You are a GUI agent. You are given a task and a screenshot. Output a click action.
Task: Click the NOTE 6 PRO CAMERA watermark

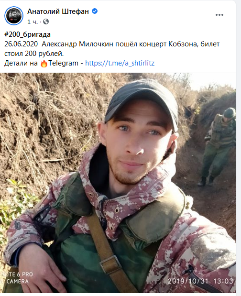17,278
